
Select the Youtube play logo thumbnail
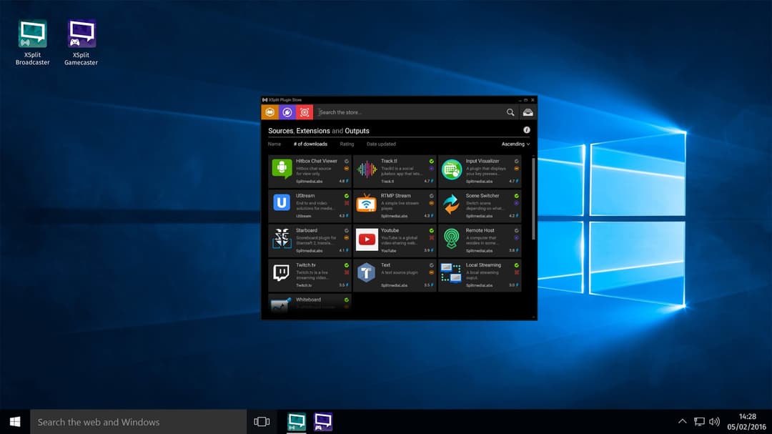click(367, 239)
